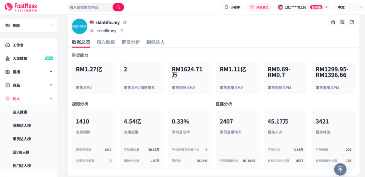Expand the 商品 sidebar section
Screen dimensions: 365x177
click(29, 85)
